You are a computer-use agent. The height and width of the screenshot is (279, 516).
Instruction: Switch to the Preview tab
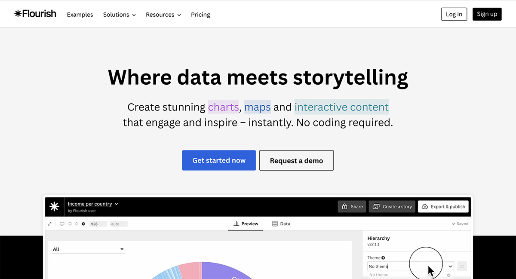pyautogui.click(x=246, y=224)
